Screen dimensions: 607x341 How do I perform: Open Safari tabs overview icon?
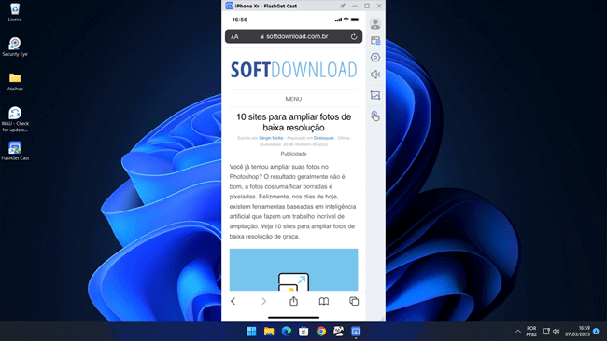point(354,301)
